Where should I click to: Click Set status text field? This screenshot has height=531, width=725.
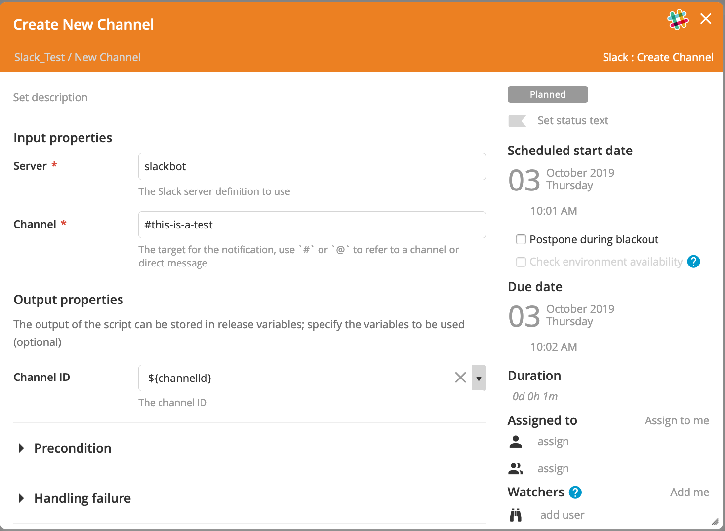[573, 121]
